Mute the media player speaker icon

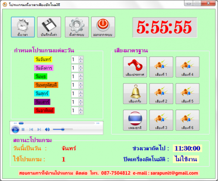(x=47, y=129)
